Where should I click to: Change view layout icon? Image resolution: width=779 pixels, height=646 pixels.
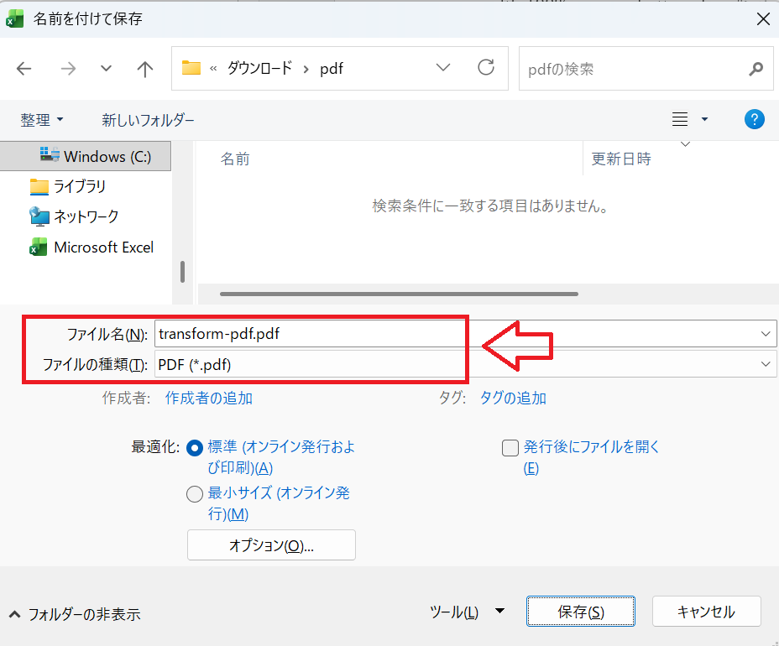(x=680, y=119)
